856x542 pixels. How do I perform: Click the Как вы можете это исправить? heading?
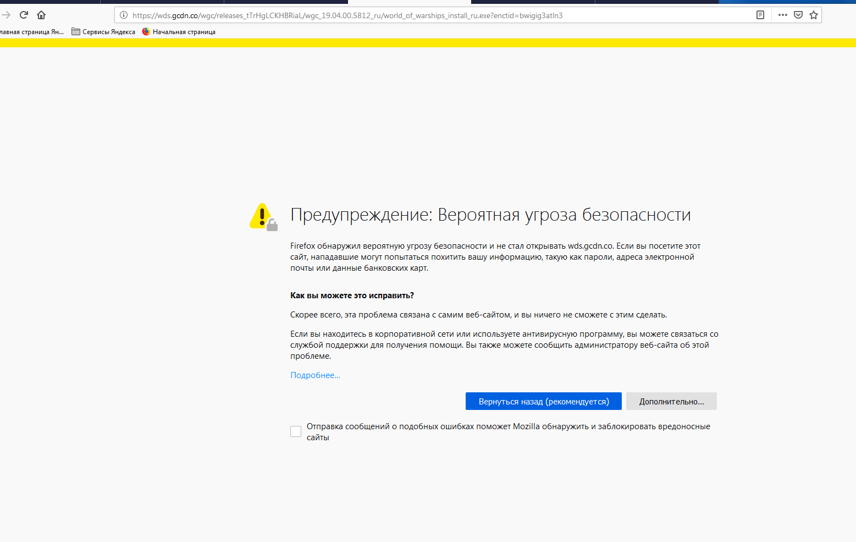click(x=352, y=295)
